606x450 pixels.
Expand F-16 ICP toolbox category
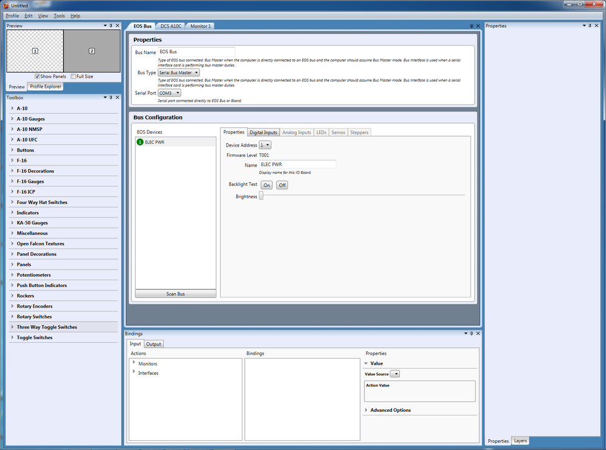coord(12,191)
